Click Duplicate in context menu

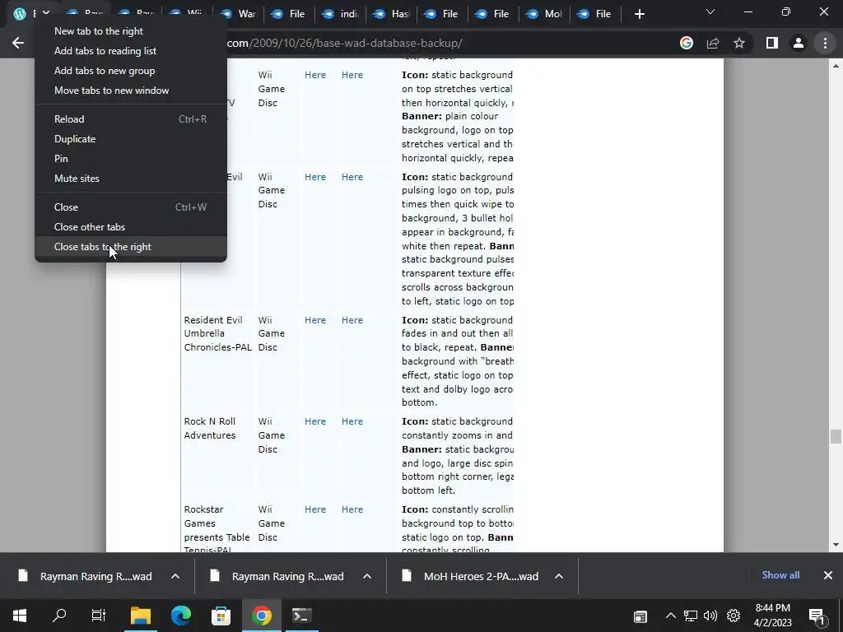point(131,139)
